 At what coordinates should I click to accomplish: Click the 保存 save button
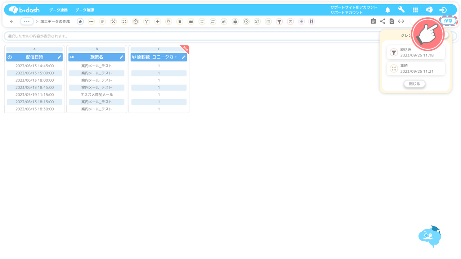tap(448, 21)
